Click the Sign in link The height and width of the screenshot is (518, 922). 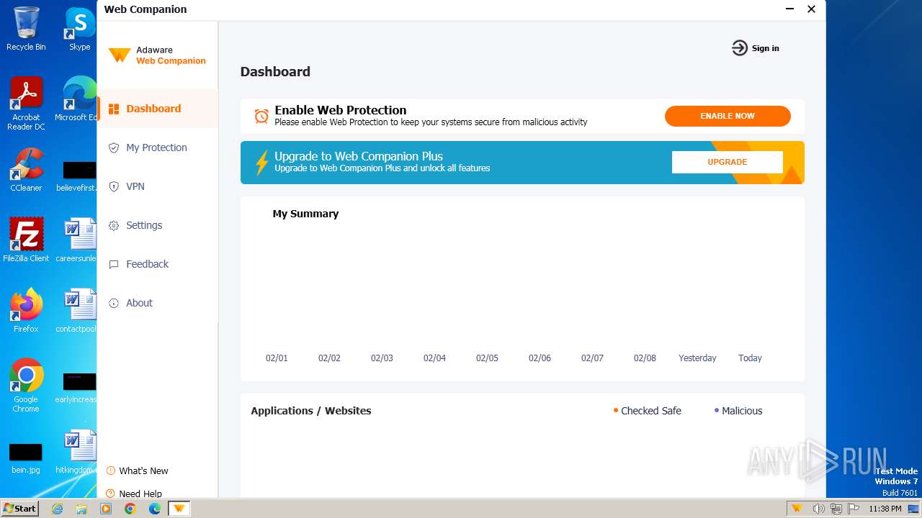click(x=765, y=48)
